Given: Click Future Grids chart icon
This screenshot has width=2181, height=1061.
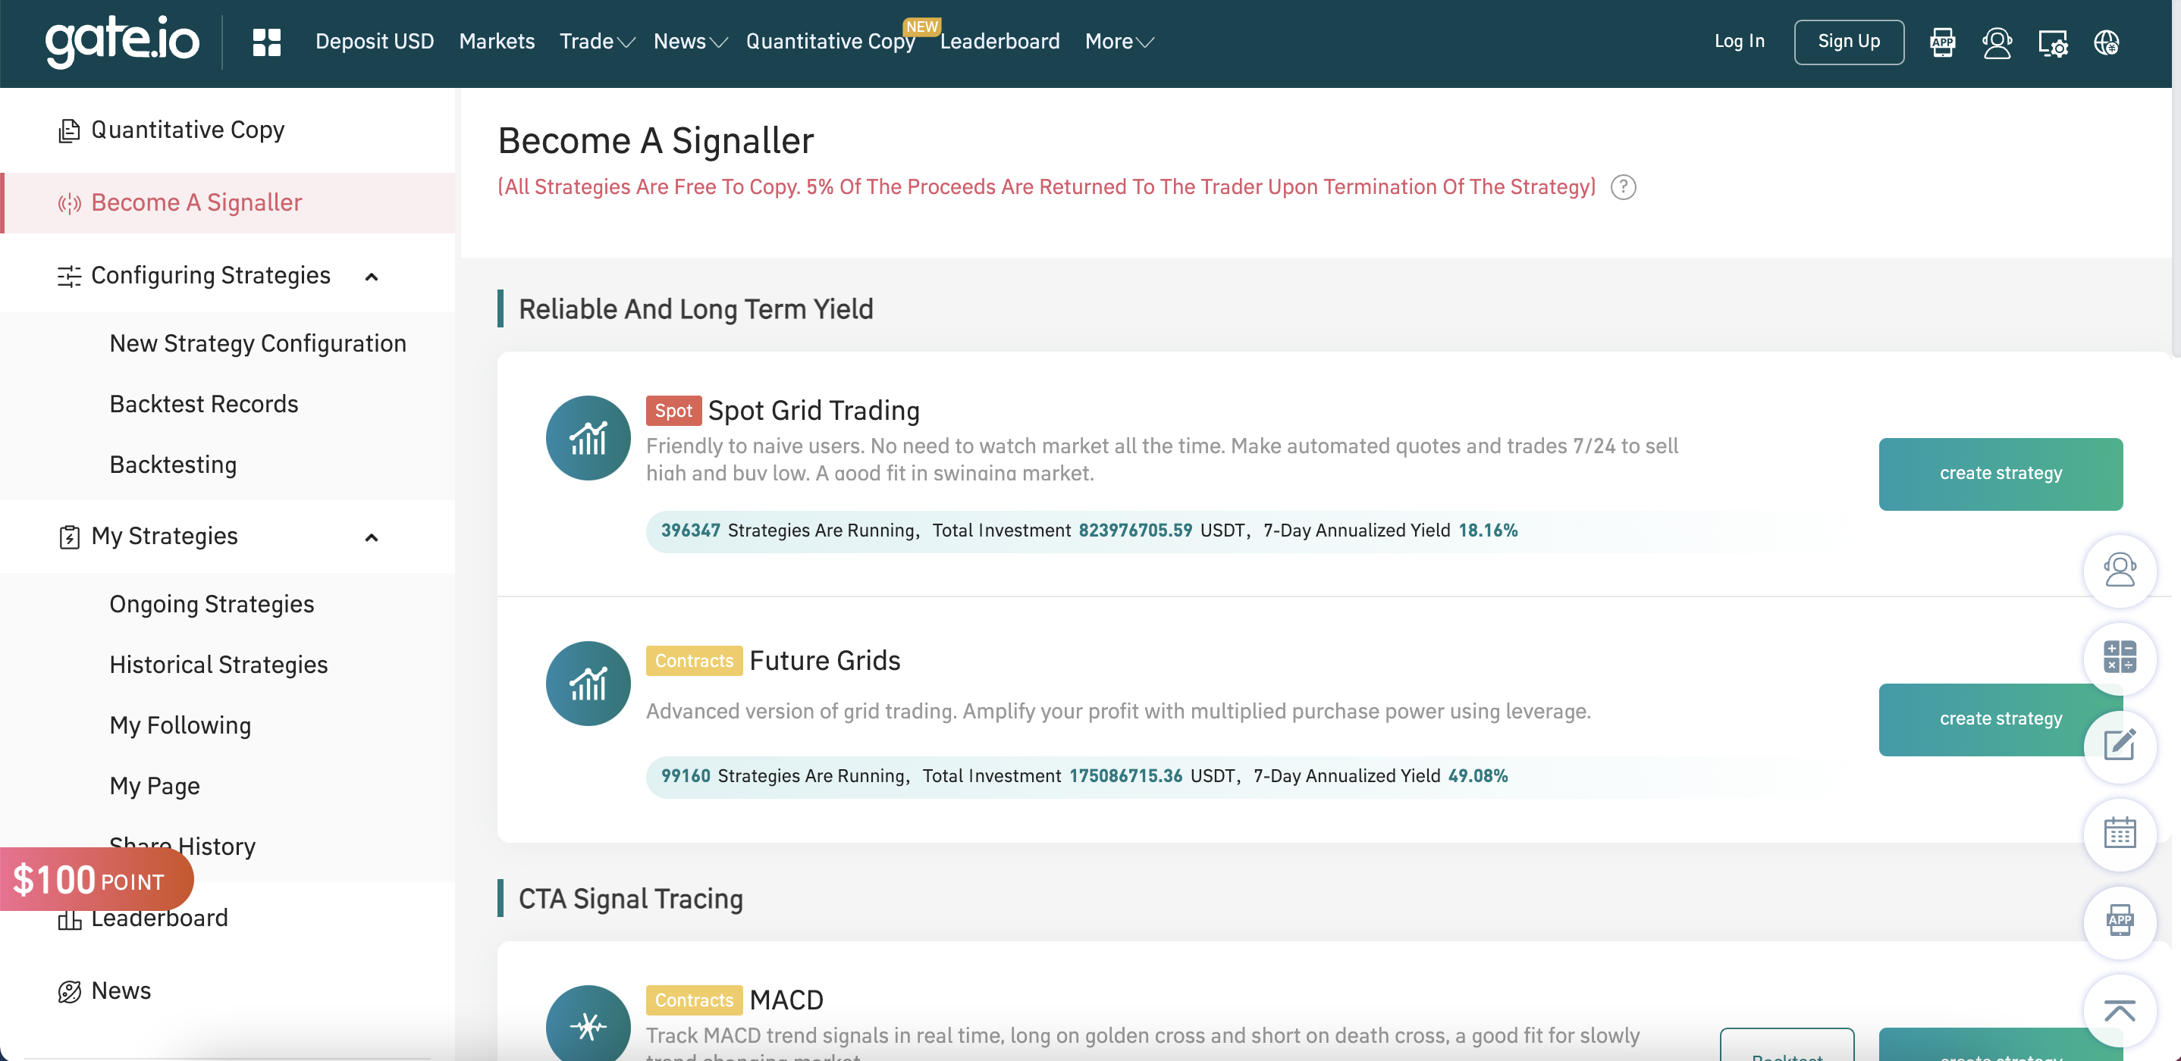Looking at the screenshot, I should coord(588,684).
